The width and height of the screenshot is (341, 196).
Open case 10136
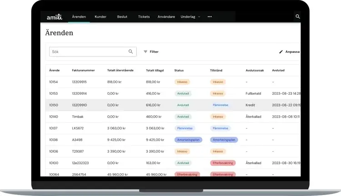pos(54,140)
